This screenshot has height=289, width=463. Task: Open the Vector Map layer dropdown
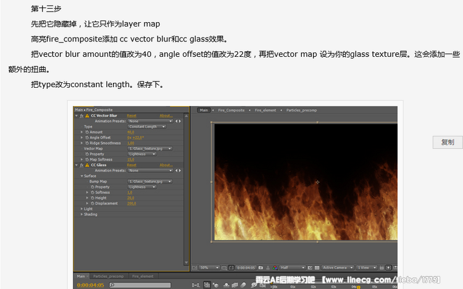[x=150, y=149]
